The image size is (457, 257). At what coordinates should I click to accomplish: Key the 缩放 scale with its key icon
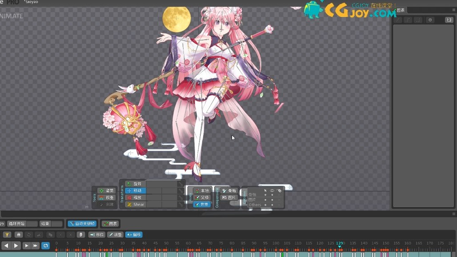pyautogui.click(x=181, y=198)
